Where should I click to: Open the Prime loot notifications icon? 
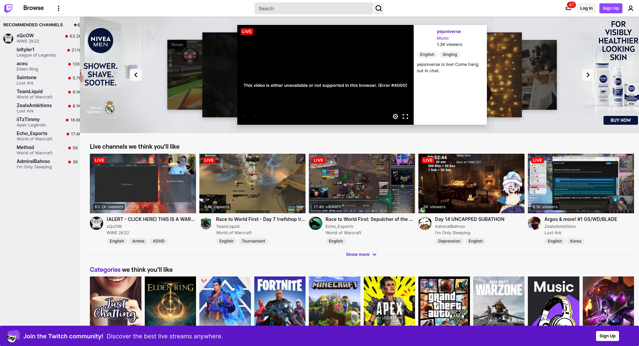point(568,8)
